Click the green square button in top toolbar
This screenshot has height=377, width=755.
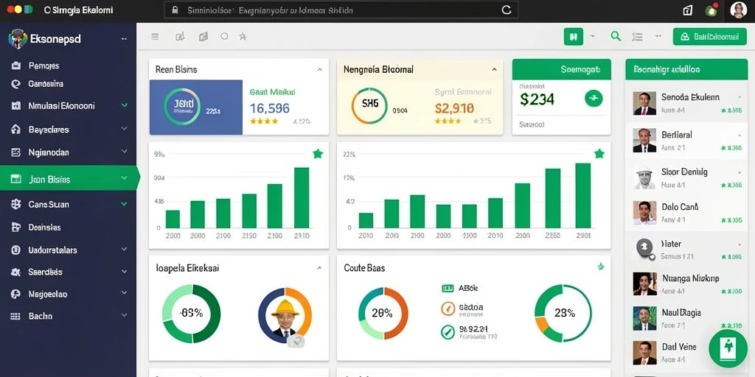coord(573,36)
